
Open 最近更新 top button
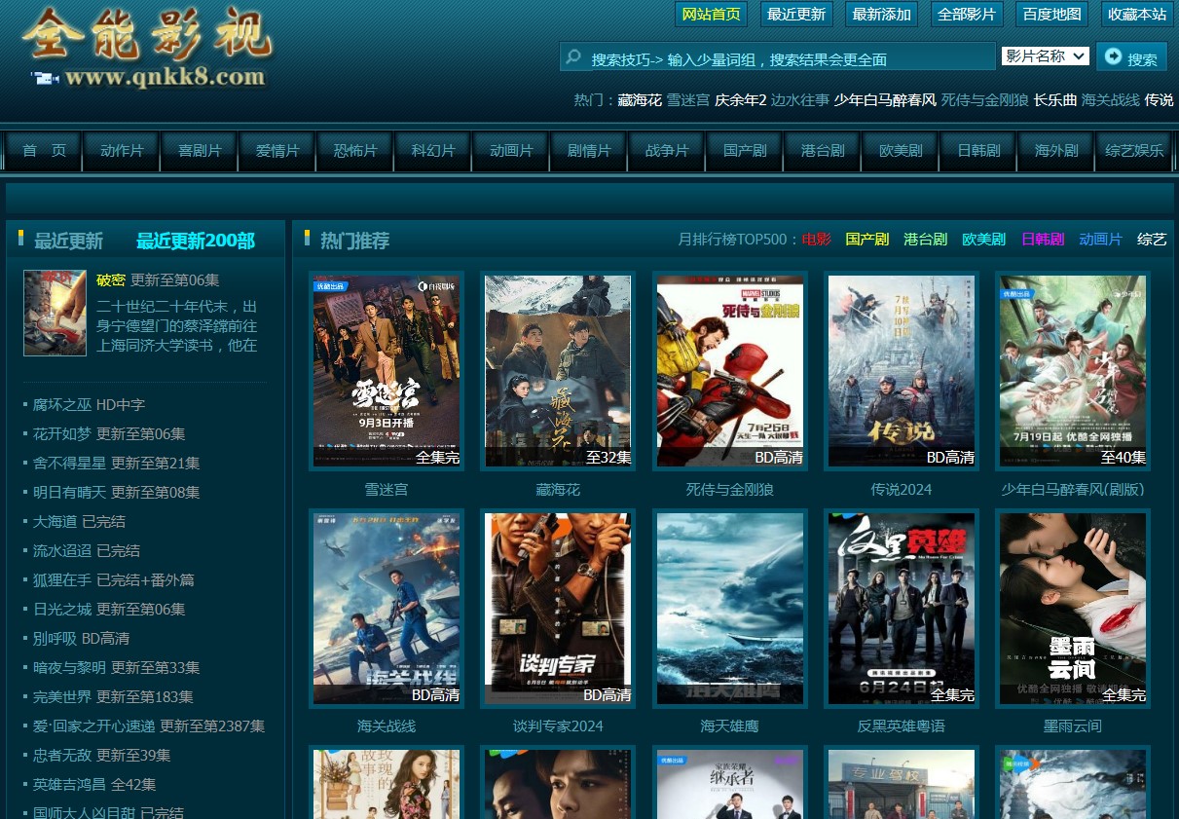[796, 14]
